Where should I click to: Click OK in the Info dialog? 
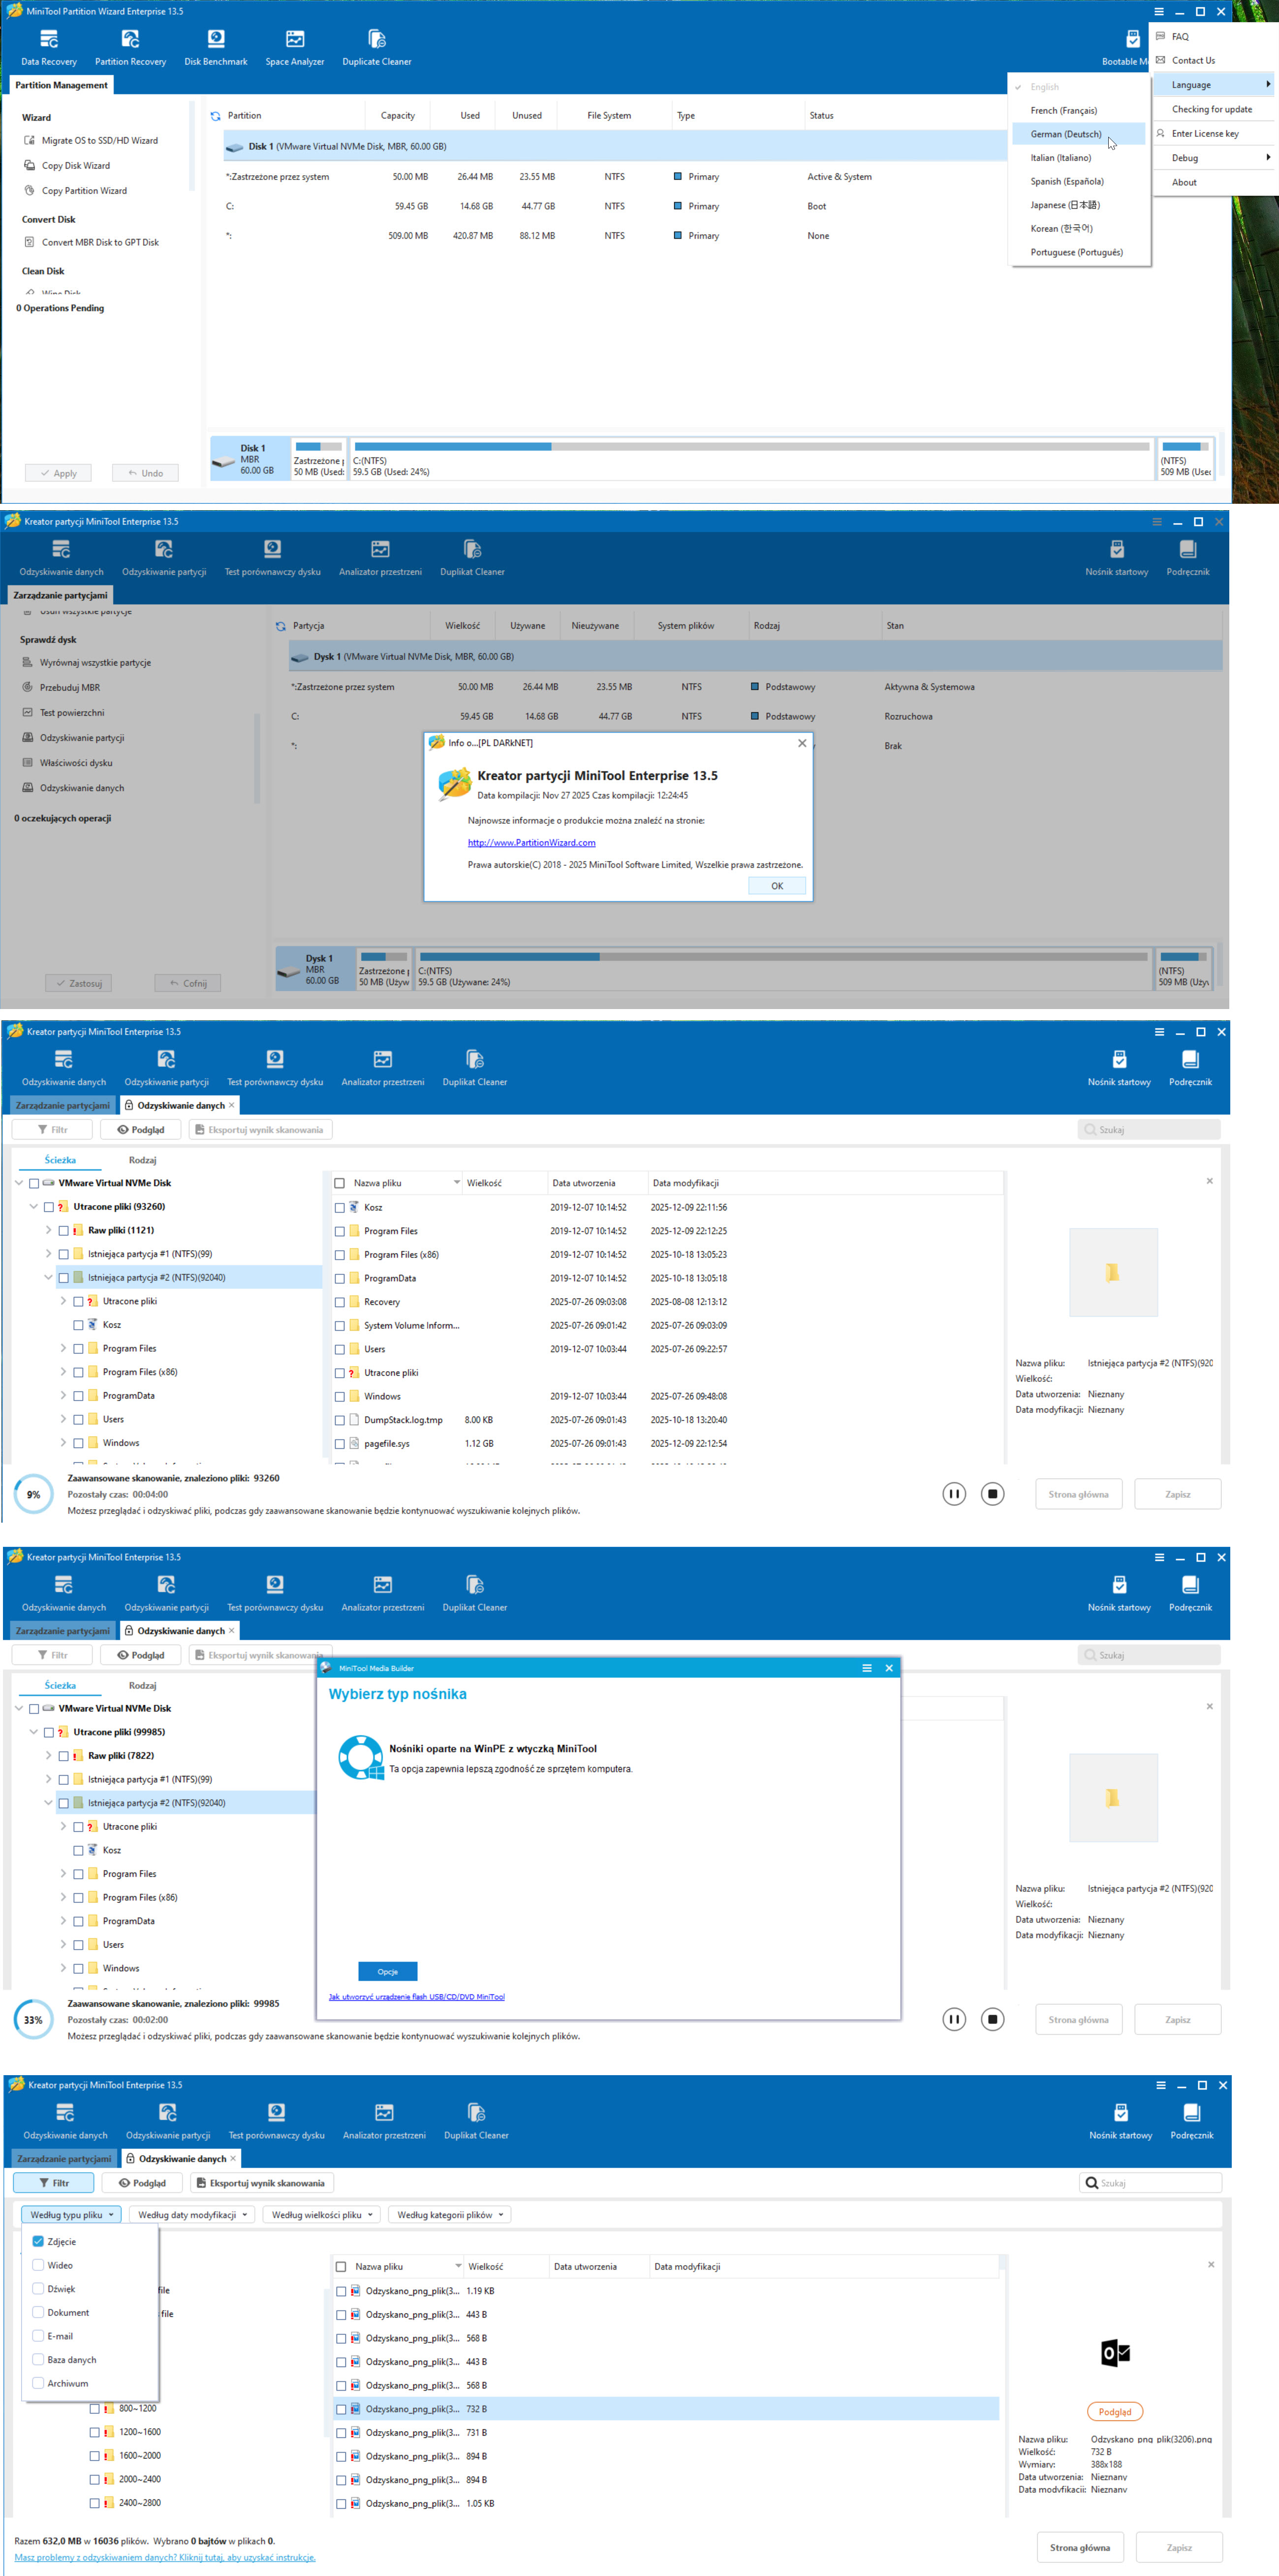776,886
